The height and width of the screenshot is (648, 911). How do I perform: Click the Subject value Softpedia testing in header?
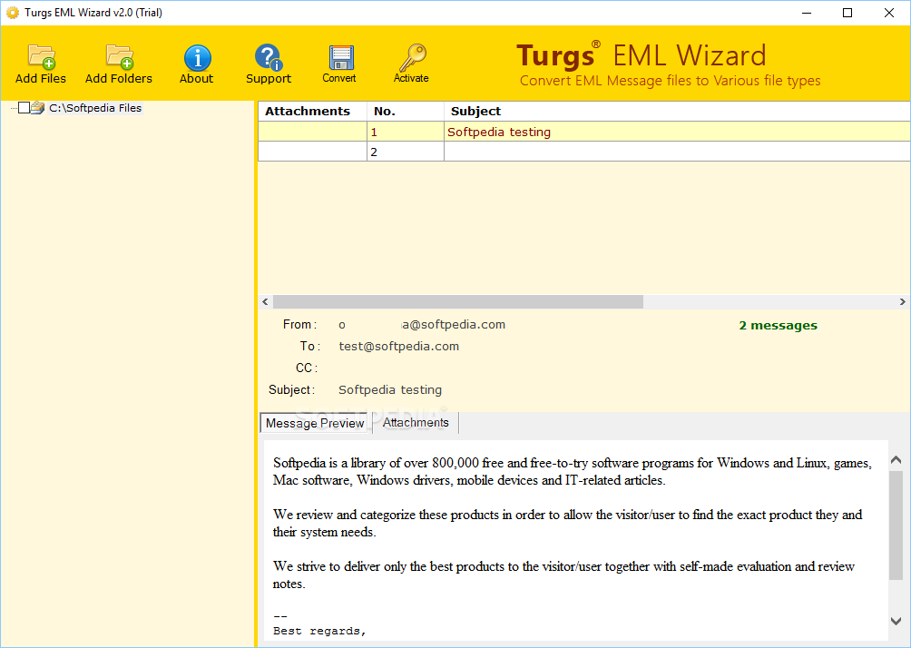(390, 390)
